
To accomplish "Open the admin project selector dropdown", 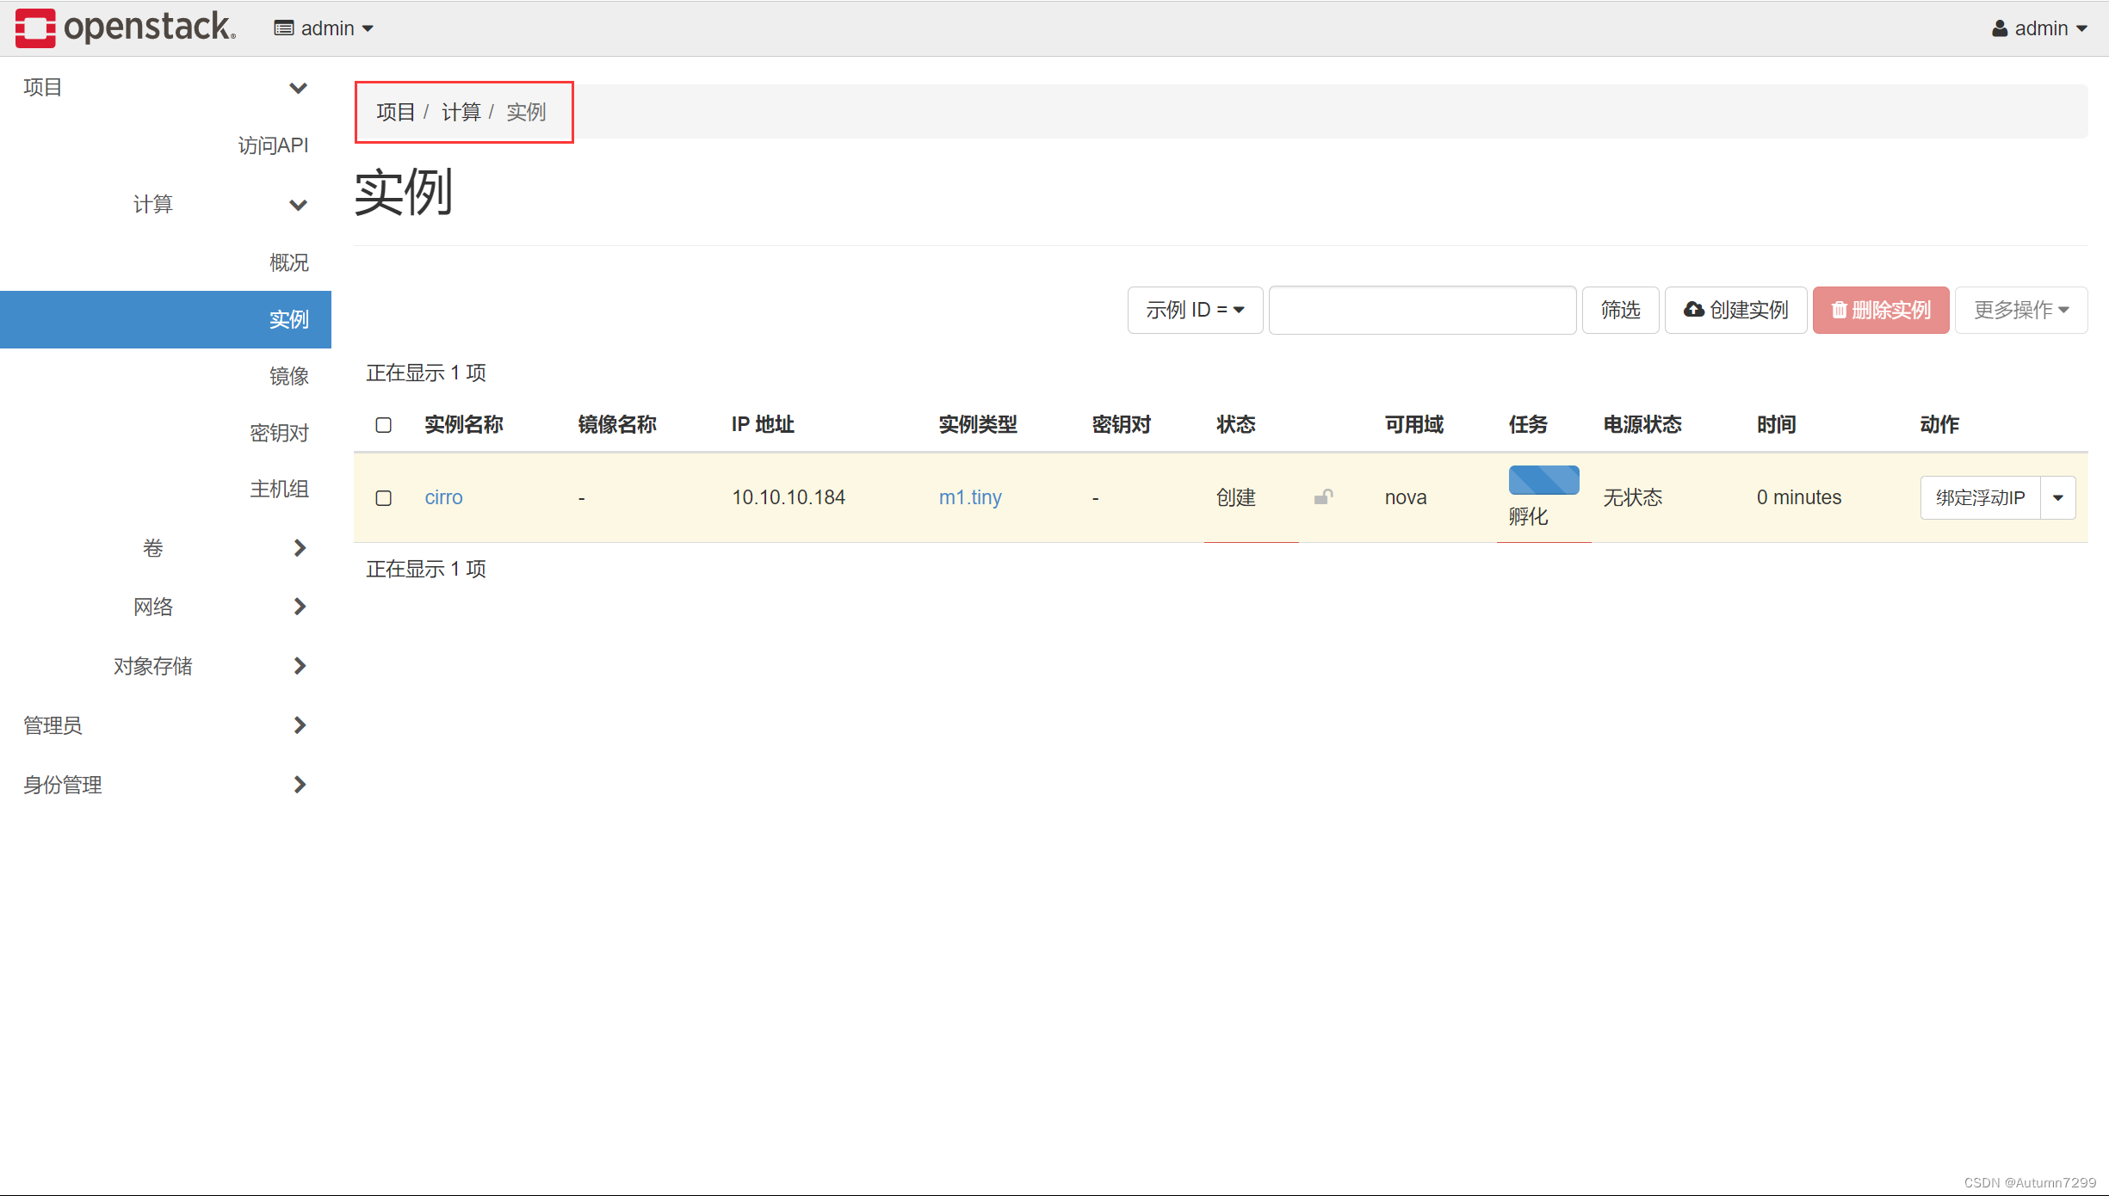I will pyautogui.click(x=324, y=28).
